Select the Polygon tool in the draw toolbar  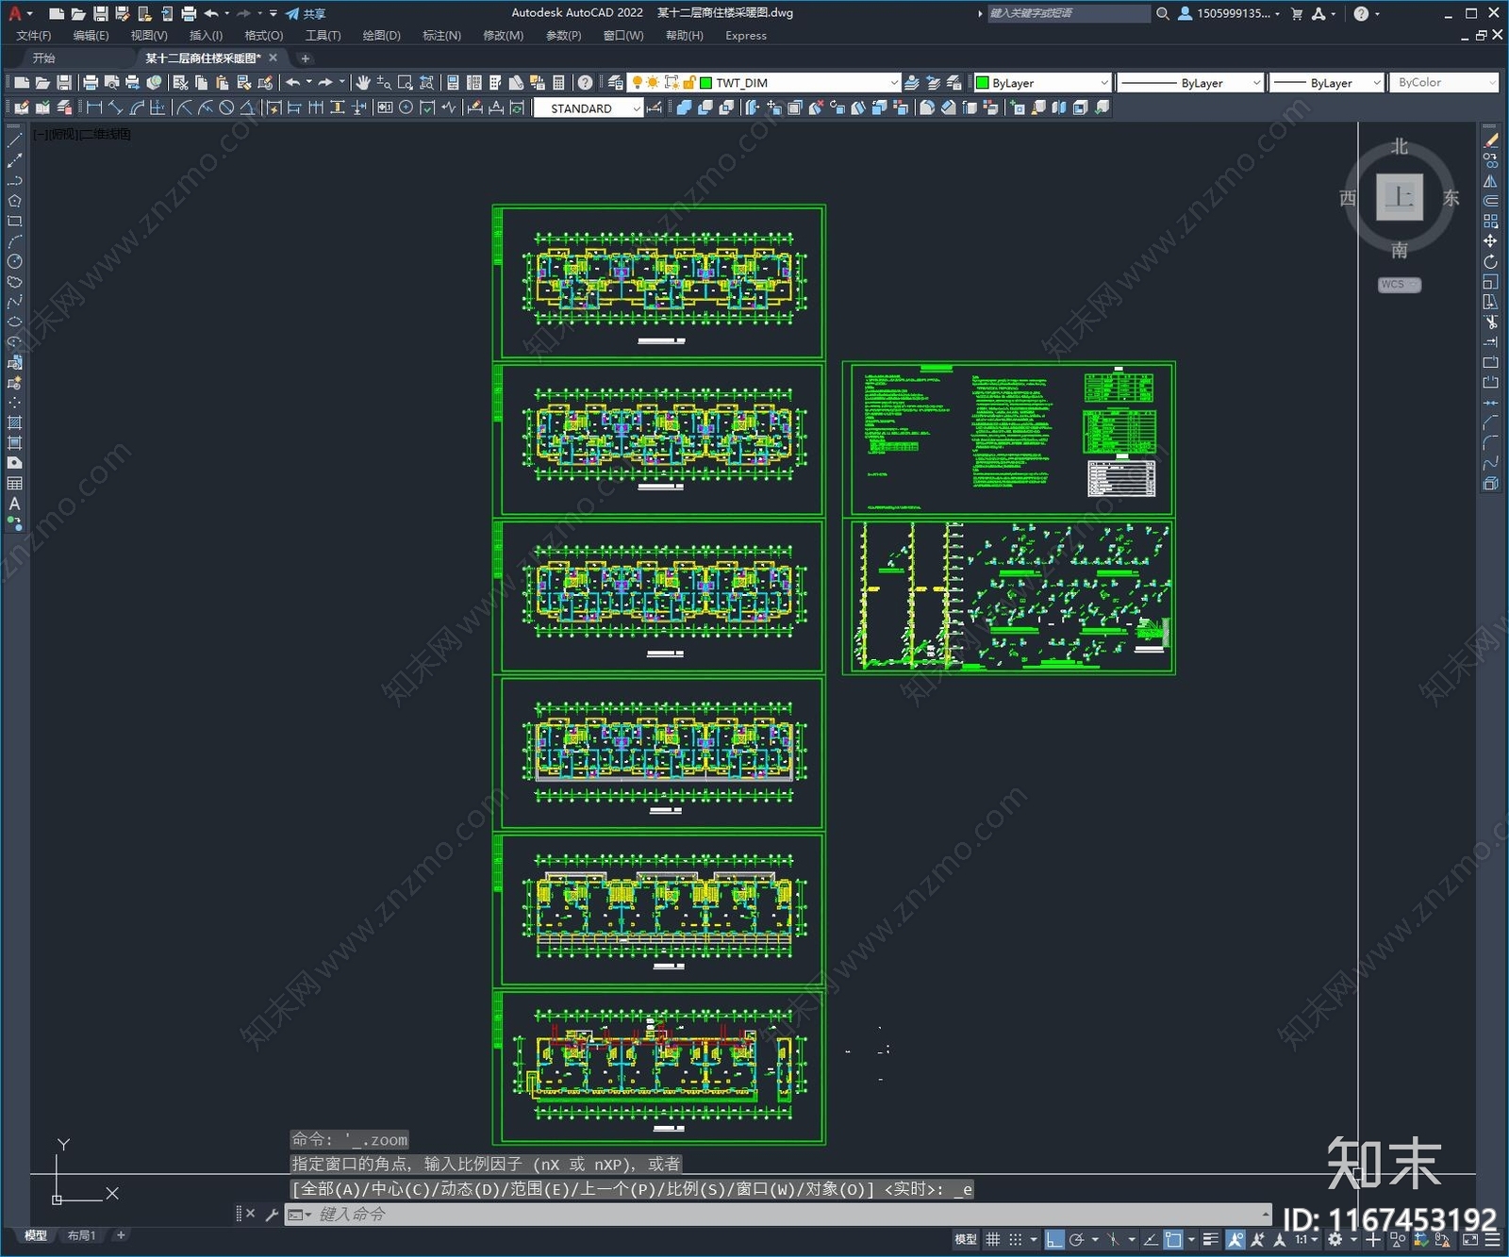(x=14, y=201)
